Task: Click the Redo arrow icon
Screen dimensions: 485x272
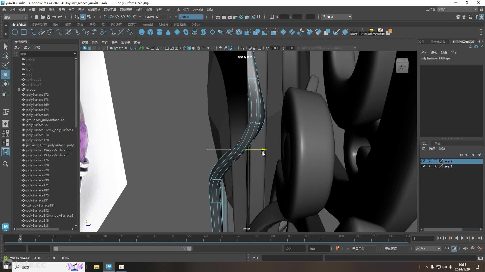Action: (60, 17)
